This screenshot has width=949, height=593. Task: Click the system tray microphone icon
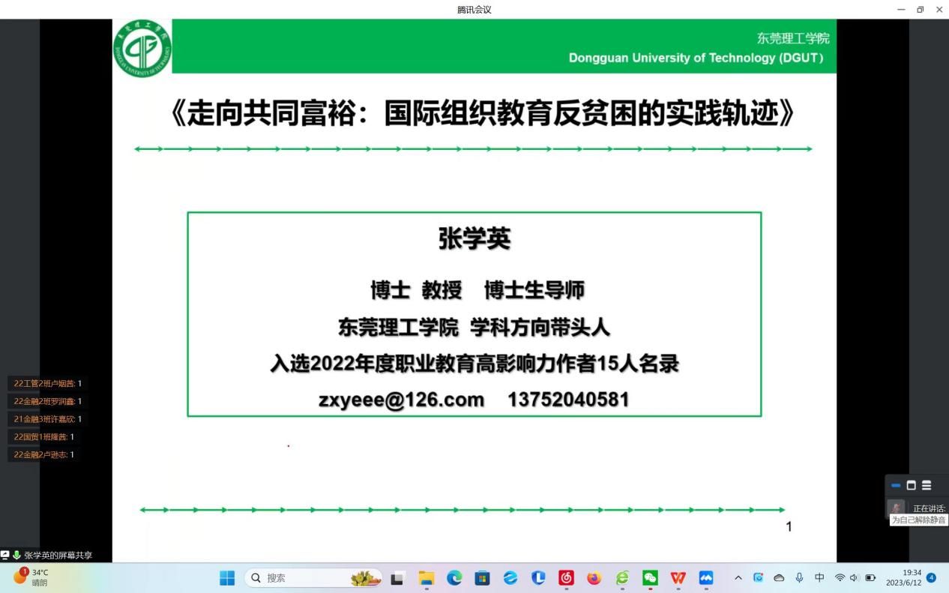(x=799, y=578)
